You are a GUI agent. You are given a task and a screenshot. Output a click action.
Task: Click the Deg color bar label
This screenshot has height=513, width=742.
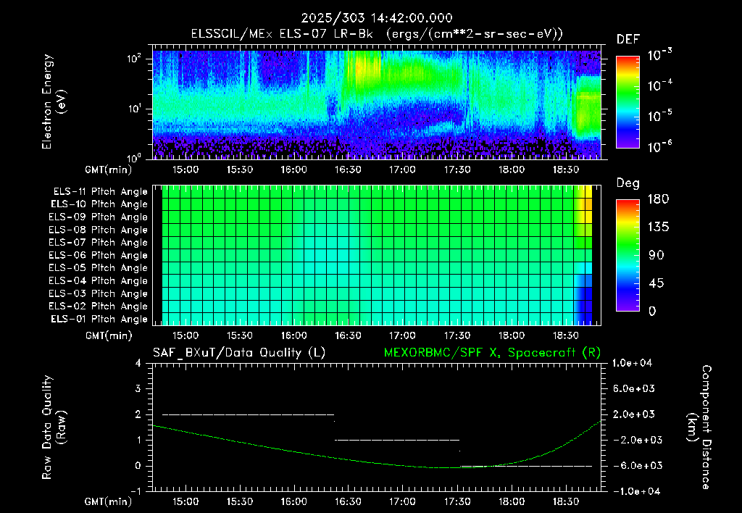click(628, 183)
